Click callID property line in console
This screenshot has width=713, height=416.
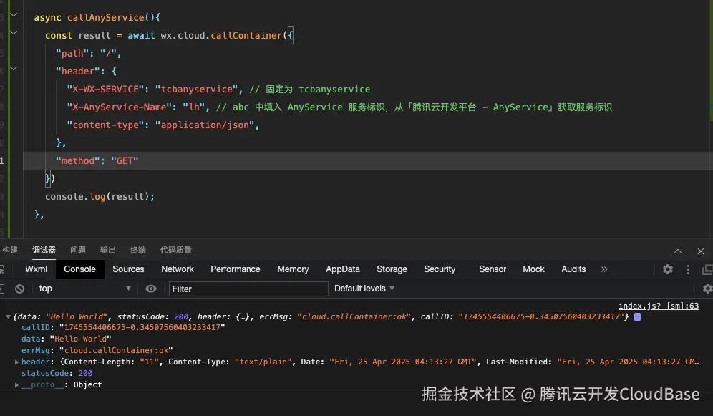click(x=123, y=327)
